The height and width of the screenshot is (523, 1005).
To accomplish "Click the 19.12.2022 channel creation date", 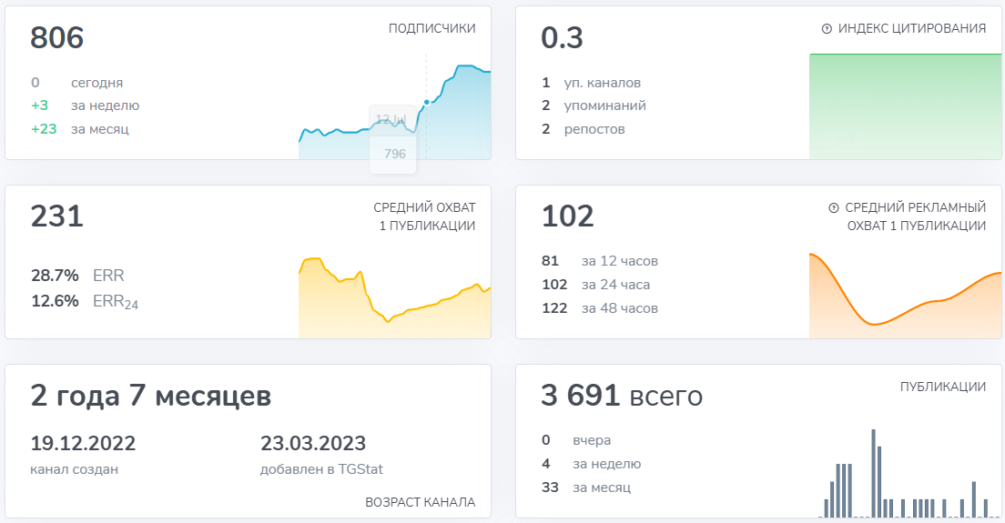I will coord(84,443).
